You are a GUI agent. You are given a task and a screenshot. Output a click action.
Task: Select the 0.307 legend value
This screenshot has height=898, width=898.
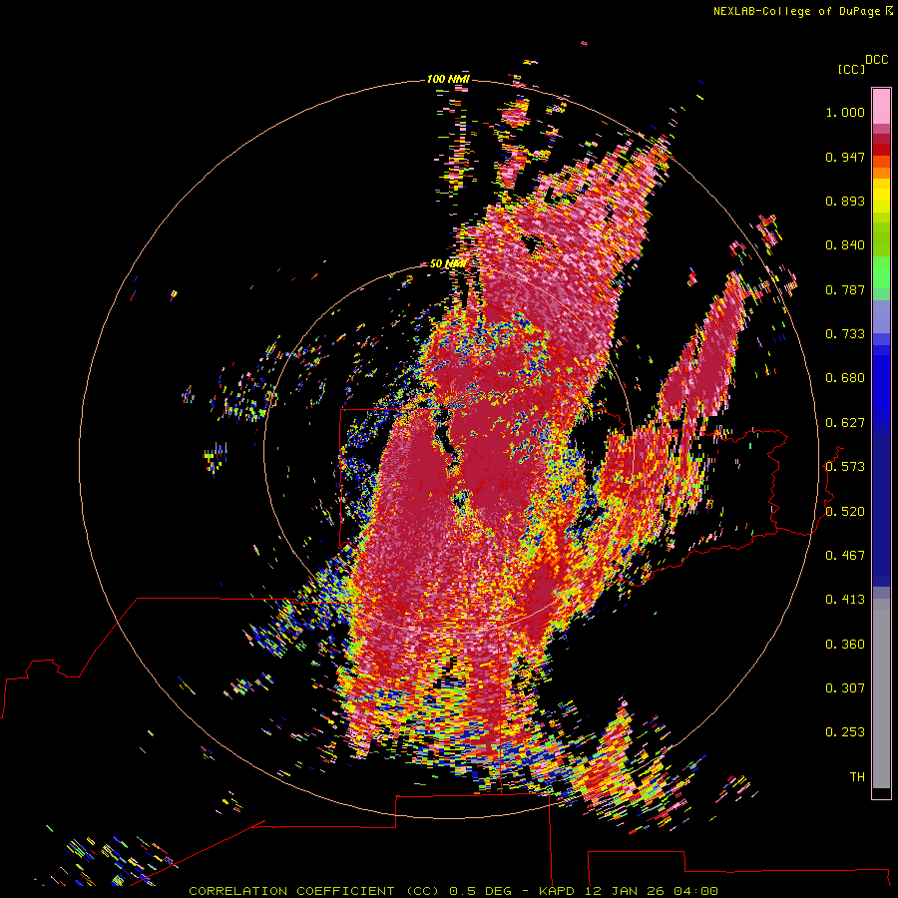click(x=845, y=688)
